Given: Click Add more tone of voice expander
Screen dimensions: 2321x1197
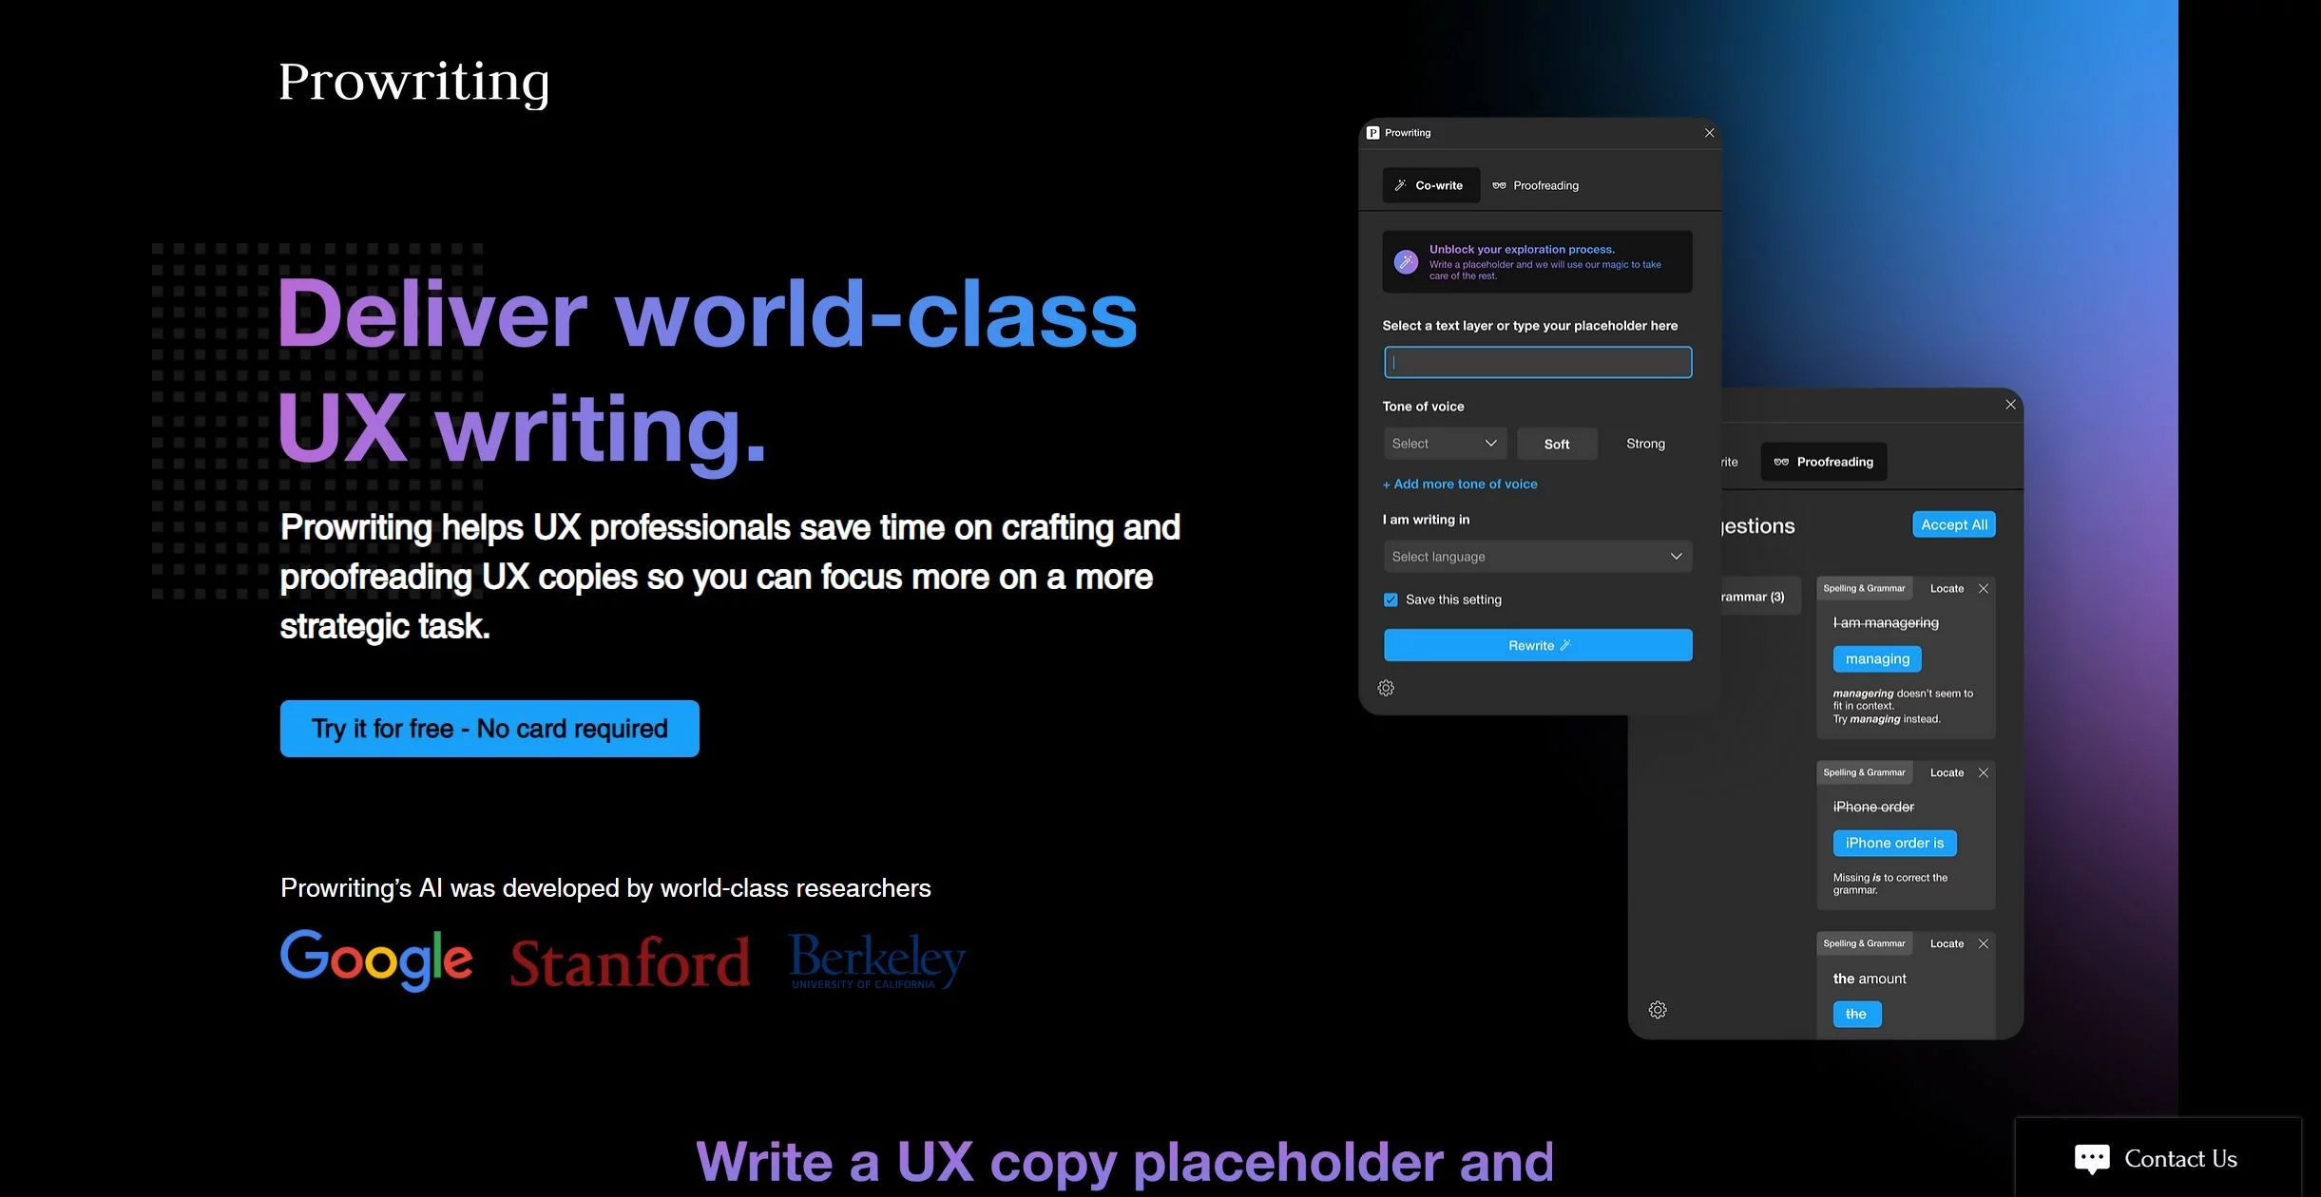Looking at the screenshot, I should tap(1457, 484).
